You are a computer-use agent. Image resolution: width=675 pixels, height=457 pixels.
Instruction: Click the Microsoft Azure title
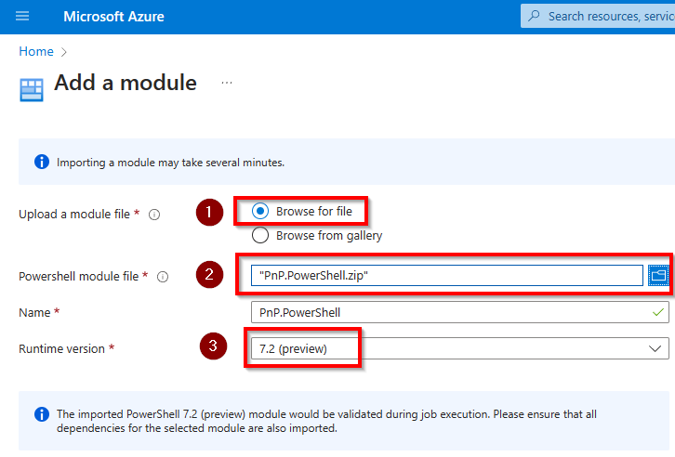pos(113,17)
